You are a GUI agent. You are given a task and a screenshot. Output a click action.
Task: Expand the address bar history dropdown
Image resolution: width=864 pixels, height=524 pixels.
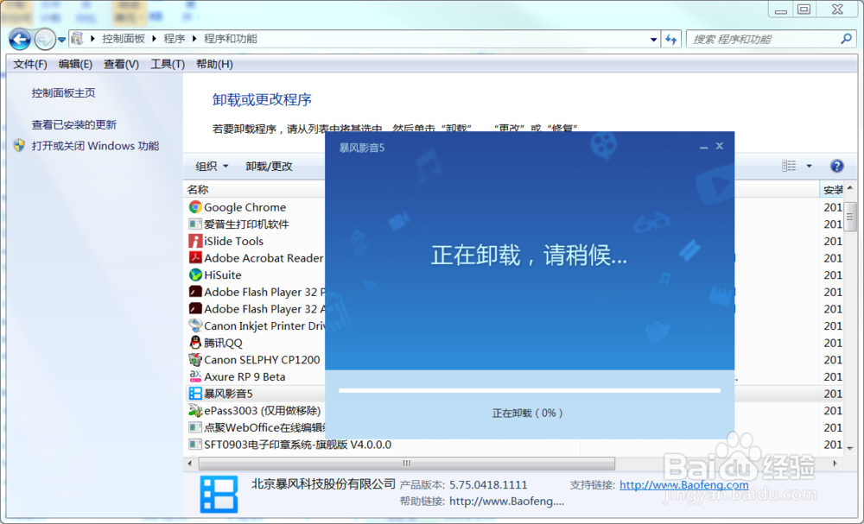point(653,39)
